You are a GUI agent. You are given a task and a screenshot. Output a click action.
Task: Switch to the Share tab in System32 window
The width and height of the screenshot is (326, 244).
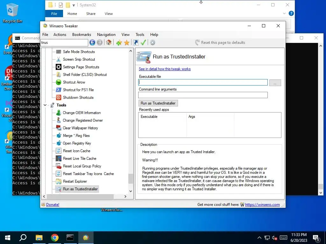(x=91, y=14)
